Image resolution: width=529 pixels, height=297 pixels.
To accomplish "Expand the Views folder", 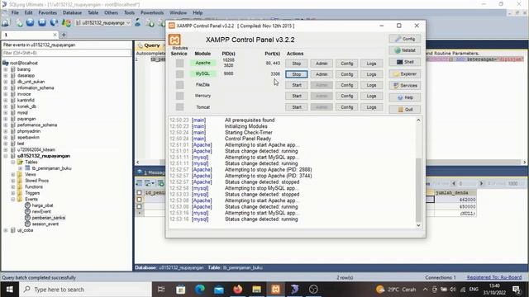I will [x=13, y=174].
